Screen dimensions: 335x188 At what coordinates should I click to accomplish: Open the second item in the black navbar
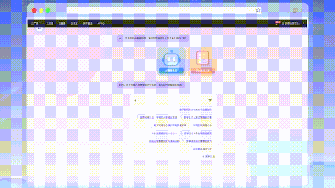[50, 23]
